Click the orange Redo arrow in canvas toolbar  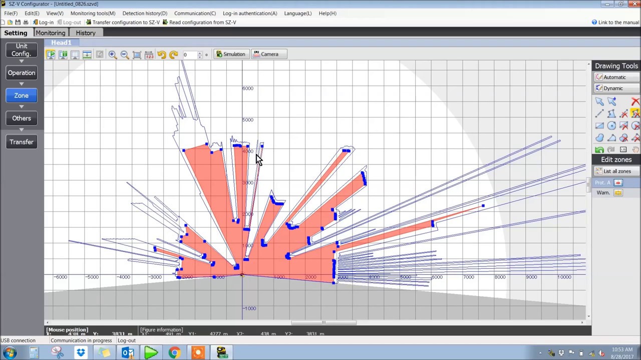173,54
